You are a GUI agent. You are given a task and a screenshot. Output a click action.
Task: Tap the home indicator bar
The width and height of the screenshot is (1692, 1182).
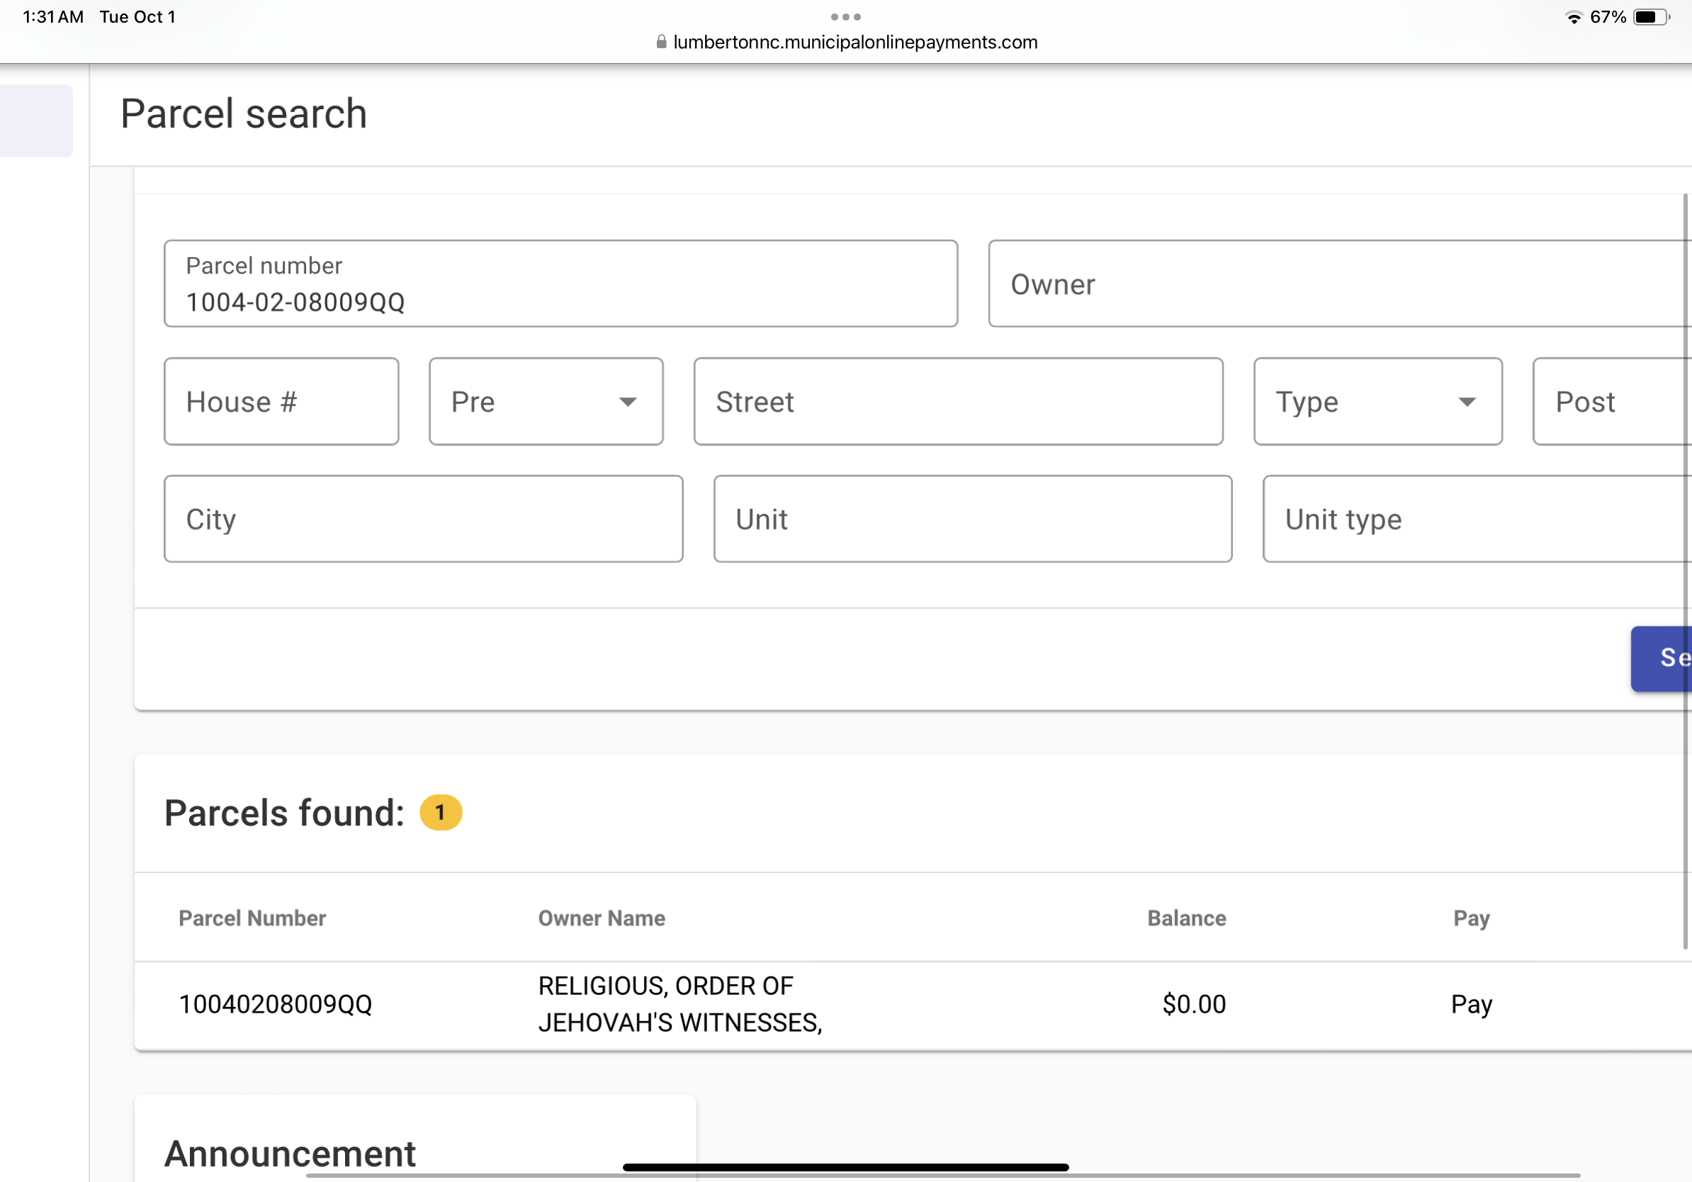(x=845, y=1167)
